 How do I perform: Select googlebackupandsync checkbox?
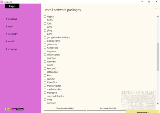pyautogui.click(x=45, y=37)
